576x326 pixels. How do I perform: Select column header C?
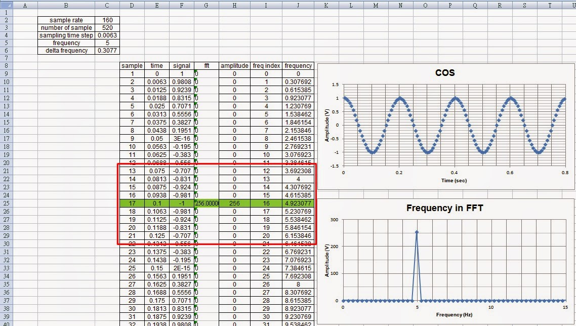tap(107, 6)
